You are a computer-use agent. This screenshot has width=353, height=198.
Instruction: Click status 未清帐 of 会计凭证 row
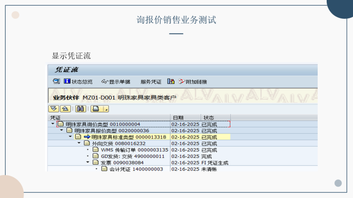coord(209,169)
